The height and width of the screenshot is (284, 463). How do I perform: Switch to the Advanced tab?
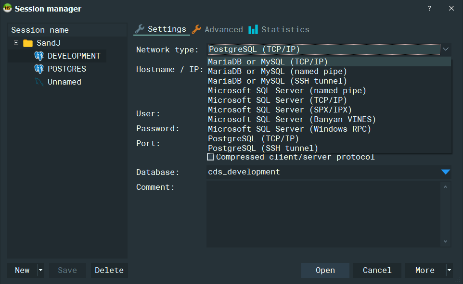218,29
